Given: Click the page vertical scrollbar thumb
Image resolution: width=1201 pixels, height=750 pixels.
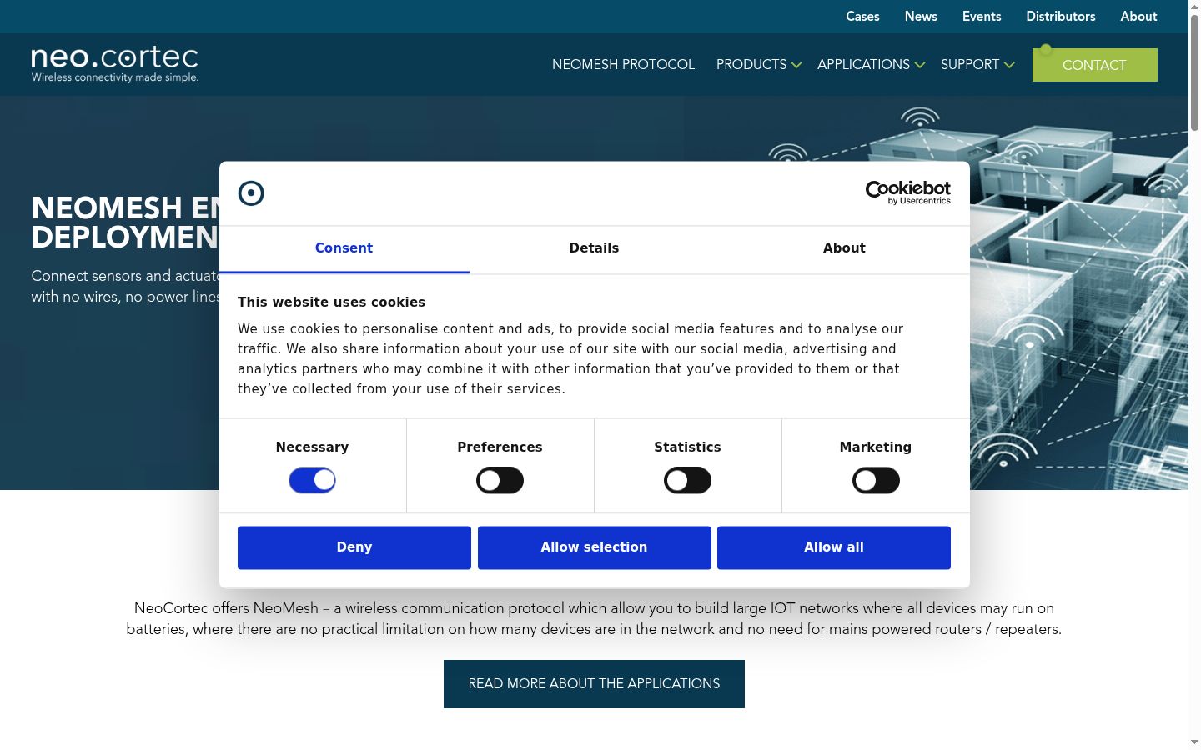Looking at the screenshot, I should (x=1194, y=72).
